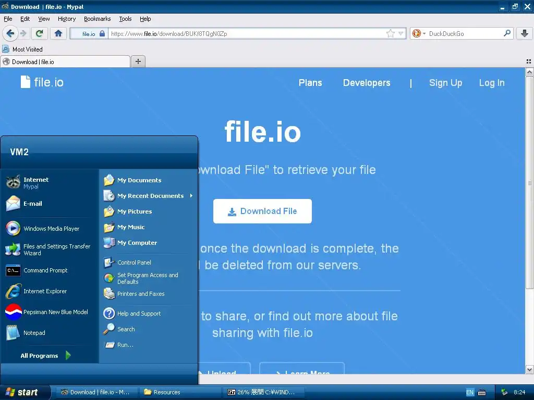Click the EN language indicator in the tray
The height and width of the screenshot is (400, 534).
pos(470,392)
